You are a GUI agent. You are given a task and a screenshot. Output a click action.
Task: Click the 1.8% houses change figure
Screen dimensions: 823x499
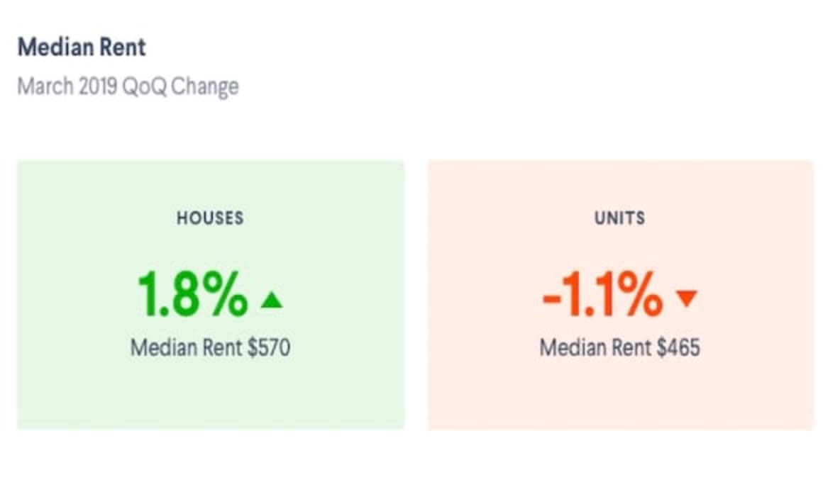(x=193, y=294)
